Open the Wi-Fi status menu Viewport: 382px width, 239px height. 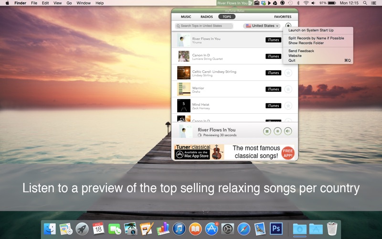(x=306, y=3)
